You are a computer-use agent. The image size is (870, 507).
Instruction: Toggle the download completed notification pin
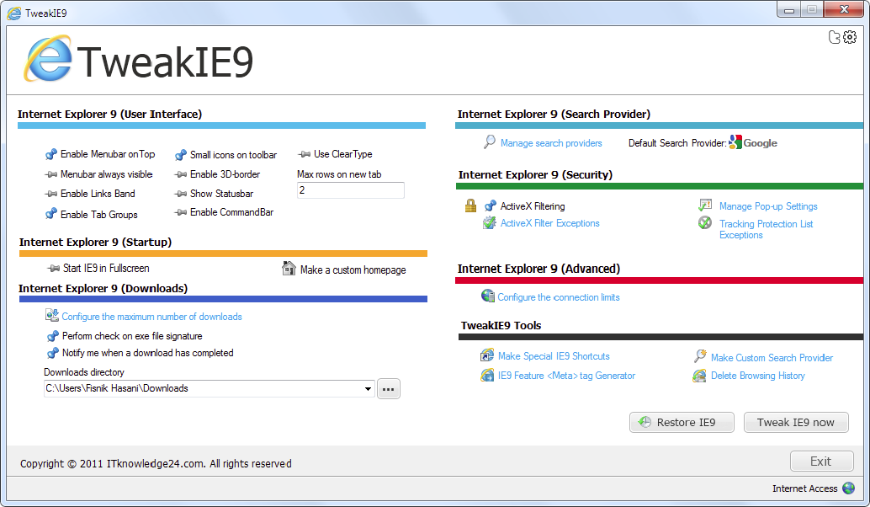click(x=53, y=353)
